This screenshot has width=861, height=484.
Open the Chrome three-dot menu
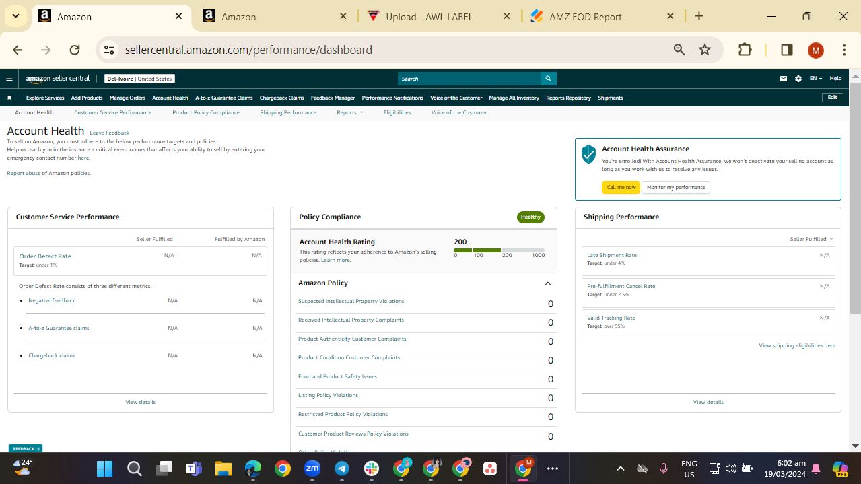pyautogui.click(x=844, y=50)
